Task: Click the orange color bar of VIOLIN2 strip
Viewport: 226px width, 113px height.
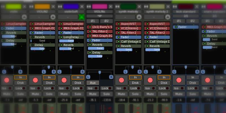Action: (x=42, y=6)
